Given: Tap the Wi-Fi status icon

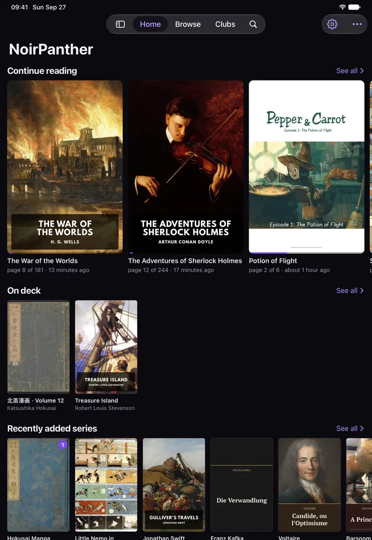Looking at the screenshot, I should tap(342, 7).
